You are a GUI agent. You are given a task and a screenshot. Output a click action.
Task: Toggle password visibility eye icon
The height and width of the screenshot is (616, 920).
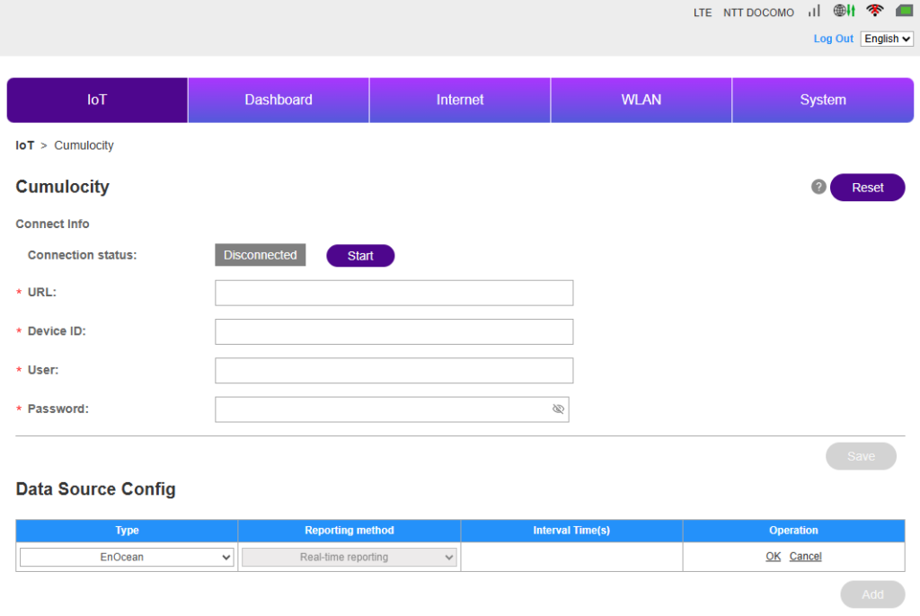tap(558, 409)
